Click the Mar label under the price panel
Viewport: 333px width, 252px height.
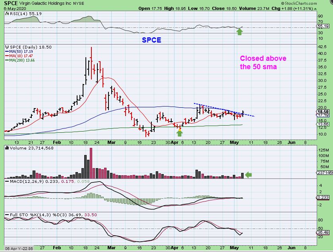point(112,143)
